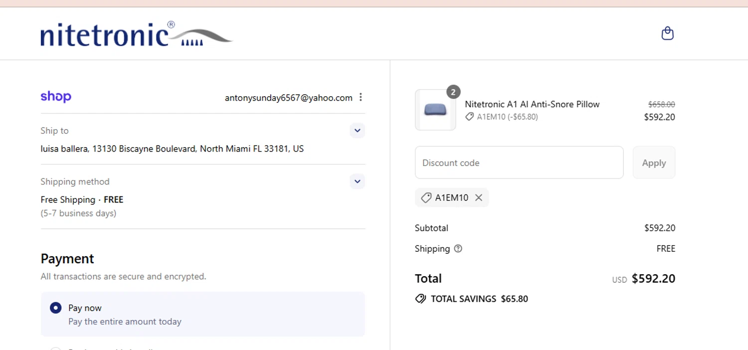Click the 5-7 business days text
The width and height of the screenshot is (748, 350).
78,213
